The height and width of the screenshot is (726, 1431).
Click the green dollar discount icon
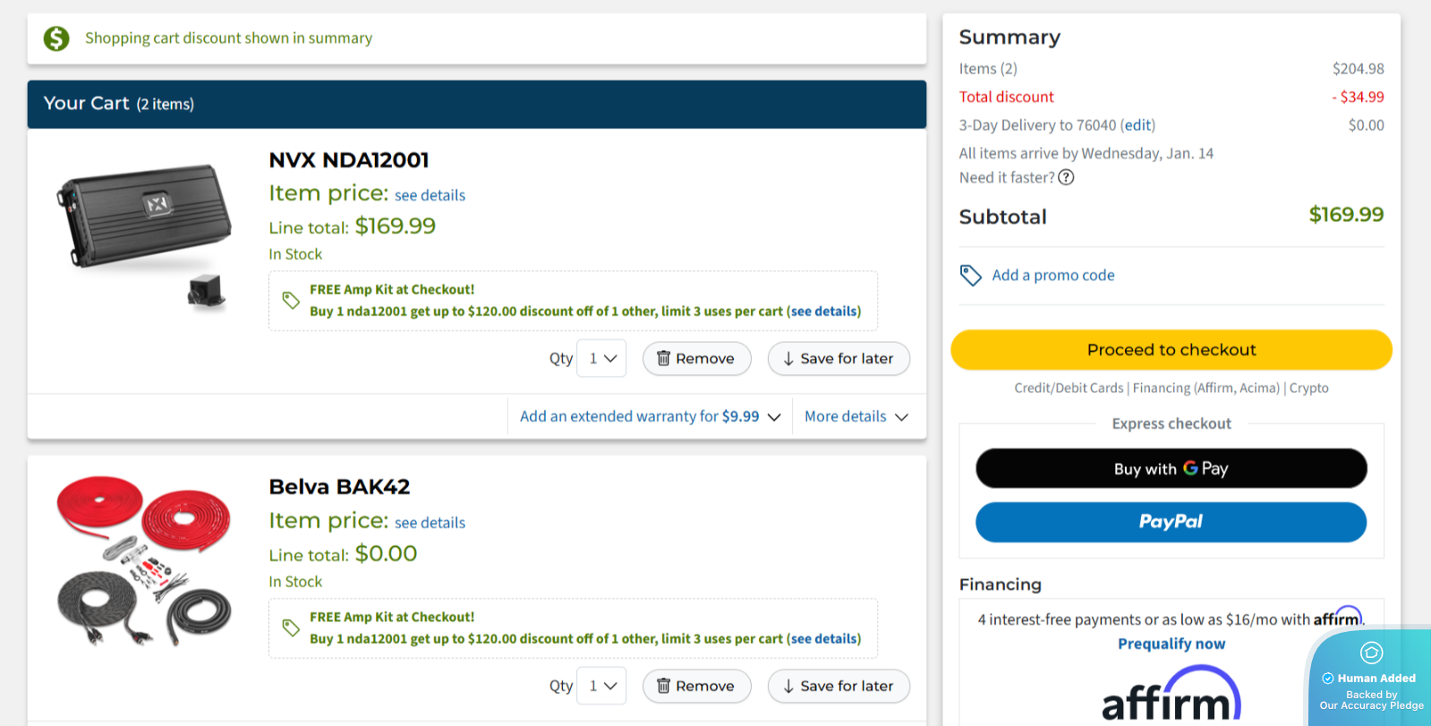56,38
